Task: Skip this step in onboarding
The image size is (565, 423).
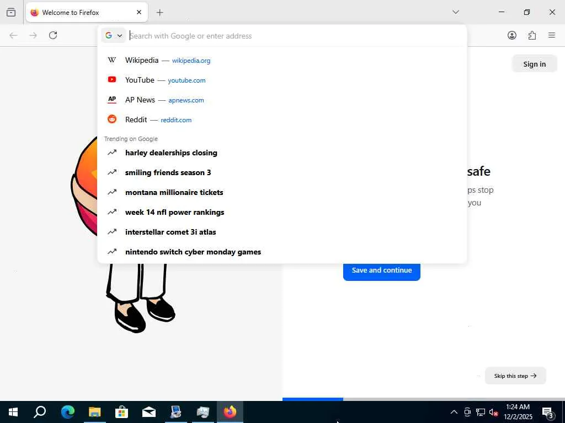Action: pos(515,376)
